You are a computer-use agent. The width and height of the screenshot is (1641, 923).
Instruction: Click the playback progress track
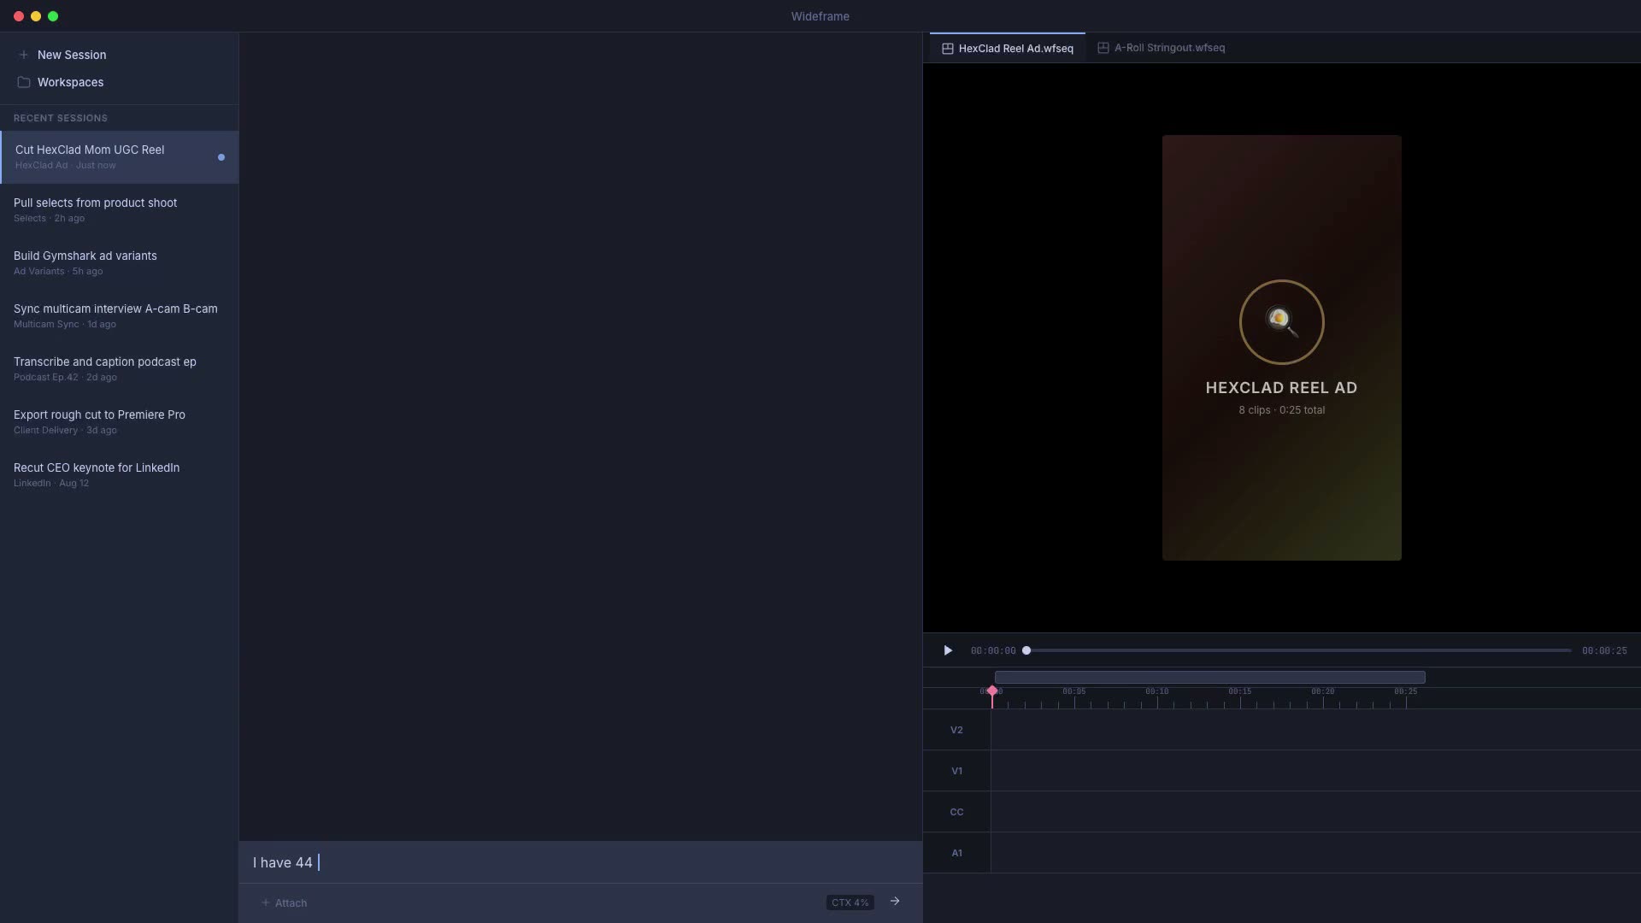click(1298, 650)
